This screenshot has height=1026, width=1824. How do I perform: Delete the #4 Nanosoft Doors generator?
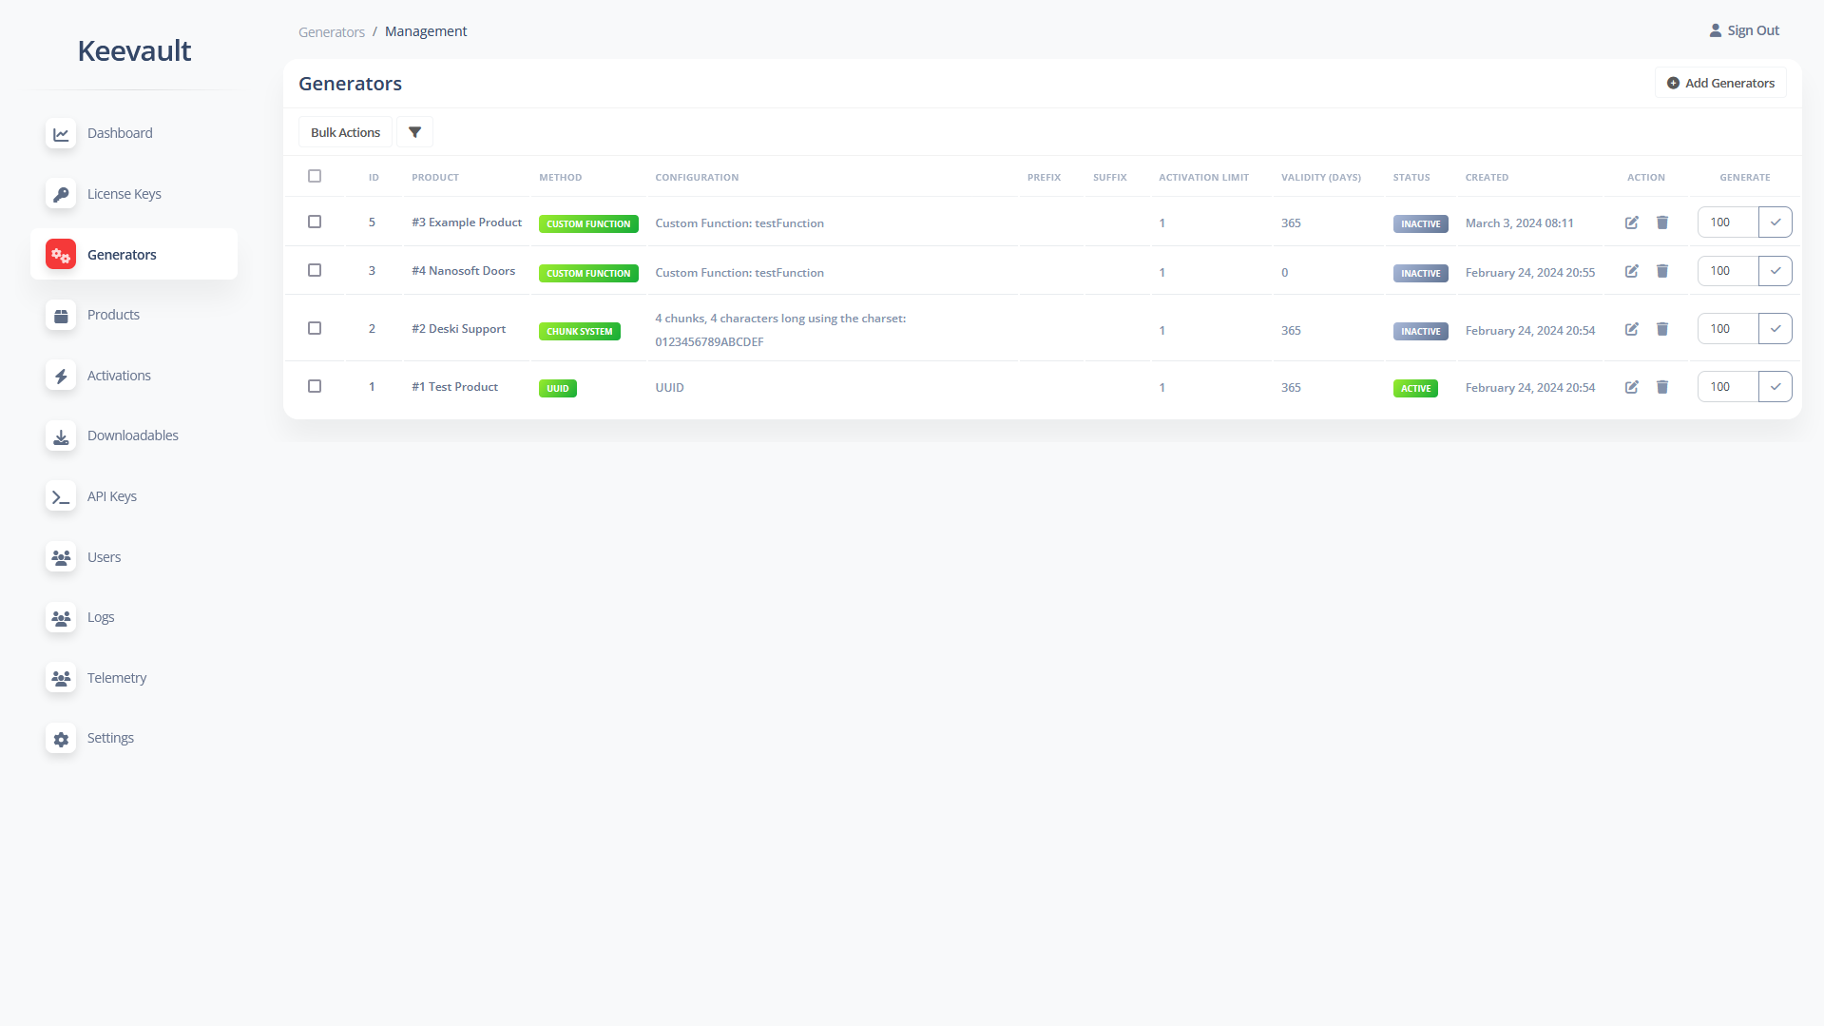(1662, 271)
